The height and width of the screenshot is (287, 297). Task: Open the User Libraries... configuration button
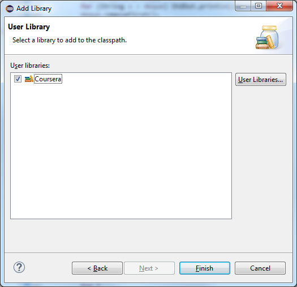[x=261, y=80]
